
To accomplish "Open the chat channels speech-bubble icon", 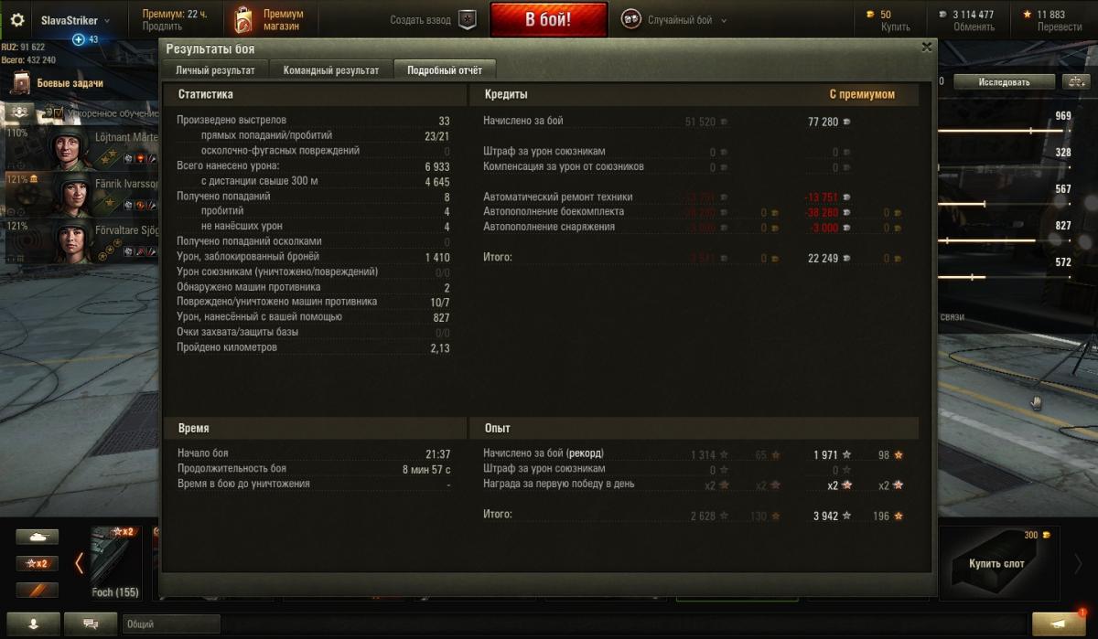I will [91, 623].
